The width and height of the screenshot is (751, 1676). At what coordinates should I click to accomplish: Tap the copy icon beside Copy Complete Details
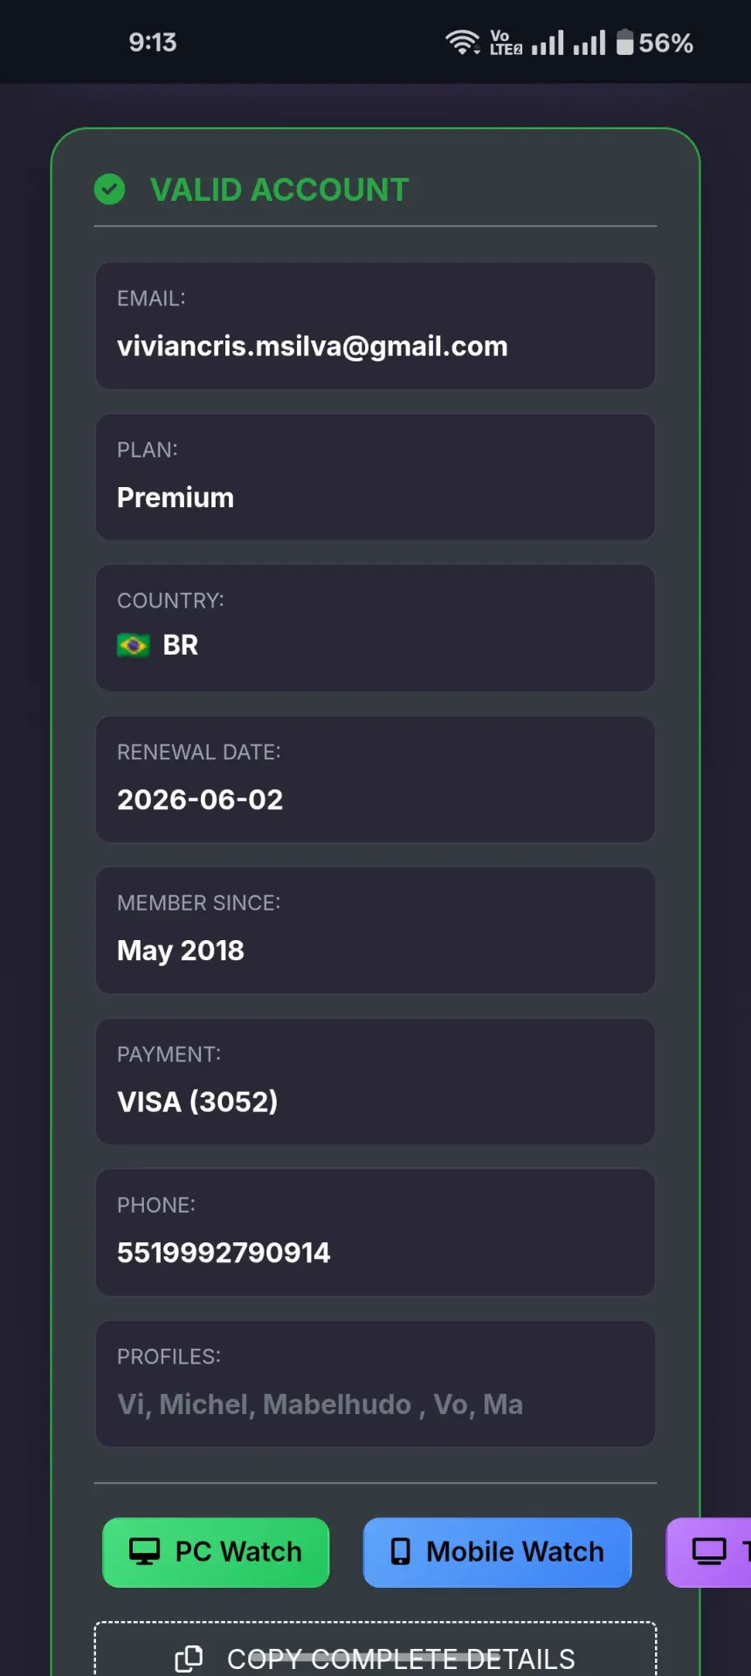pos(189,1659)
